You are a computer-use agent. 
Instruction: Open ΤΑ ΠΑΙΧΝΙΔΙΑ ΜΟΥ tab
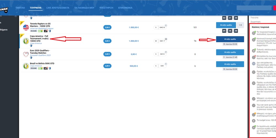[84, 8]
